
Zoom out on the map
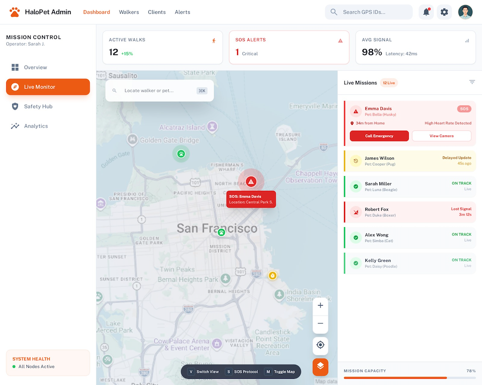click(x=321, y=323)
